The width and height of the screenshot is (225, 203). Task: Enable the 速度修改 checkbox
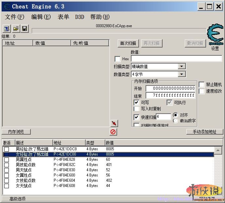[201, 91]
